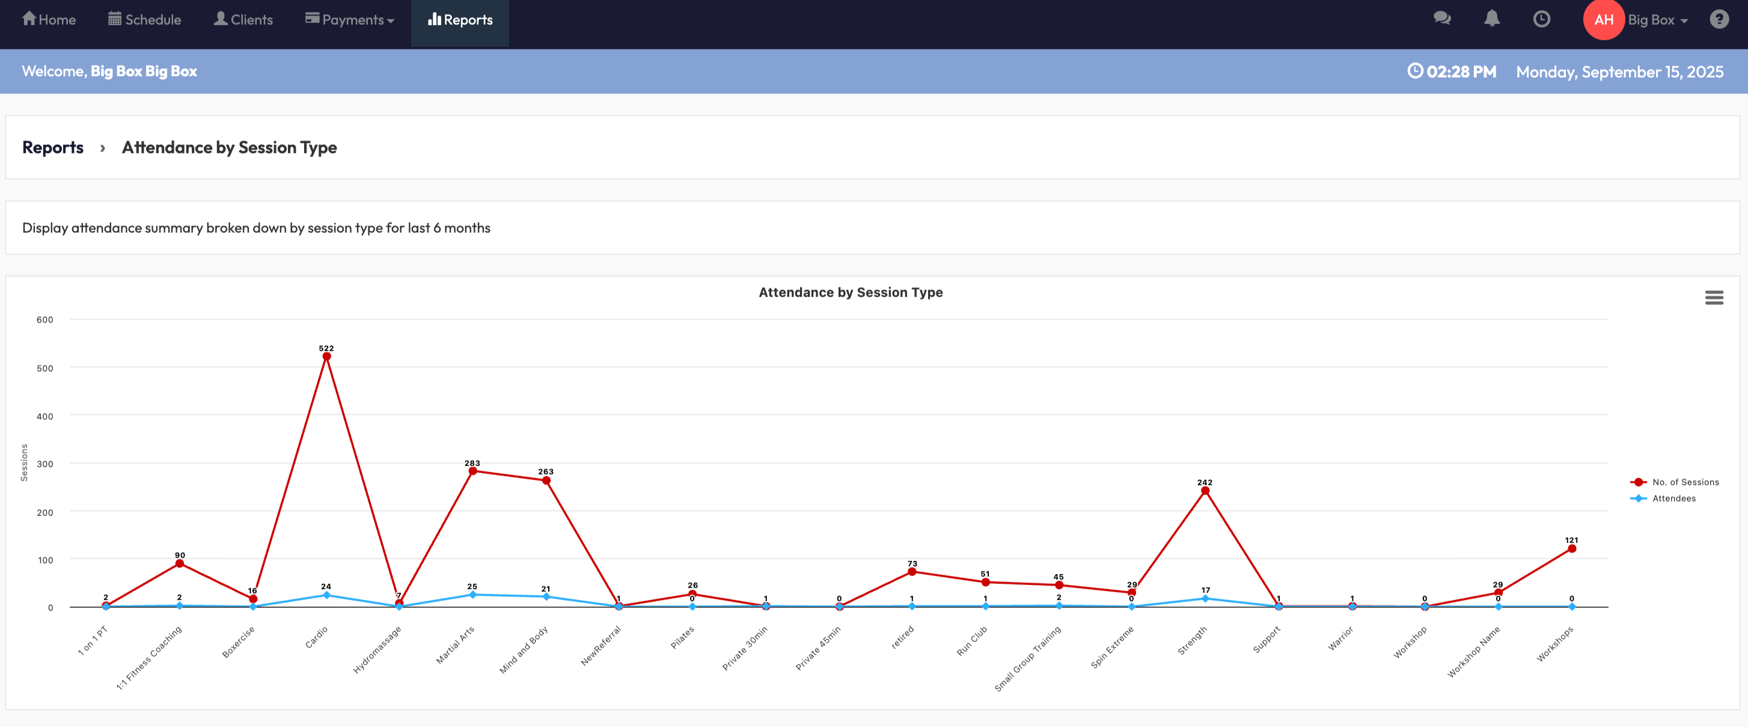Click the Workshops 121 sessions data point

click(1571, 548)
